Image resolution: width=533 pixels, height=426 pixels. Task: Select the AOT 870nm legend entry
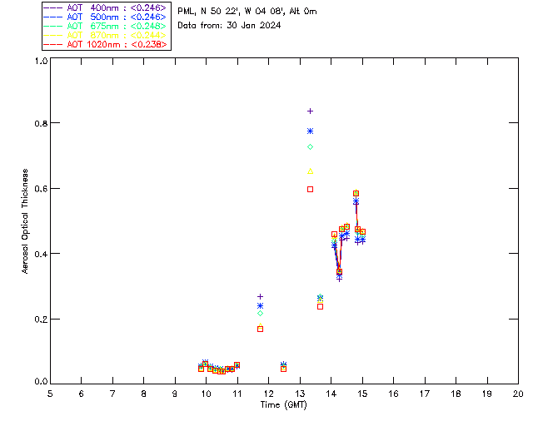click(x=105, y=35)
